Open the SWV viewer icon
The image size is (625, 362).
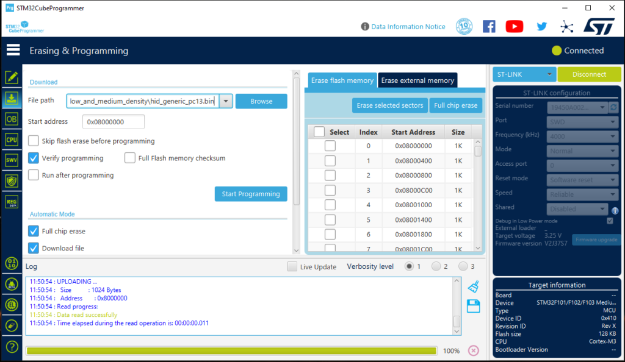[x=12, y=160]
